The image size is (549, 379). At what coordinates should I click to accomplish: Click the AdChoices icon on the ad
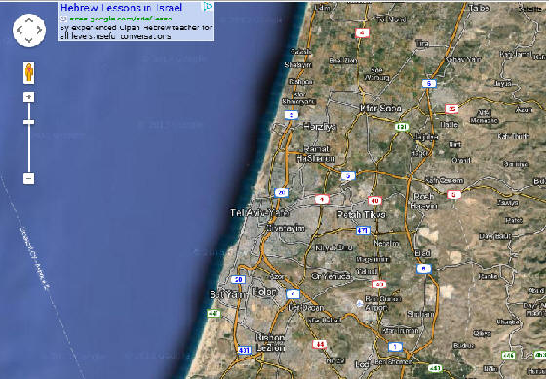click(208, 6)
